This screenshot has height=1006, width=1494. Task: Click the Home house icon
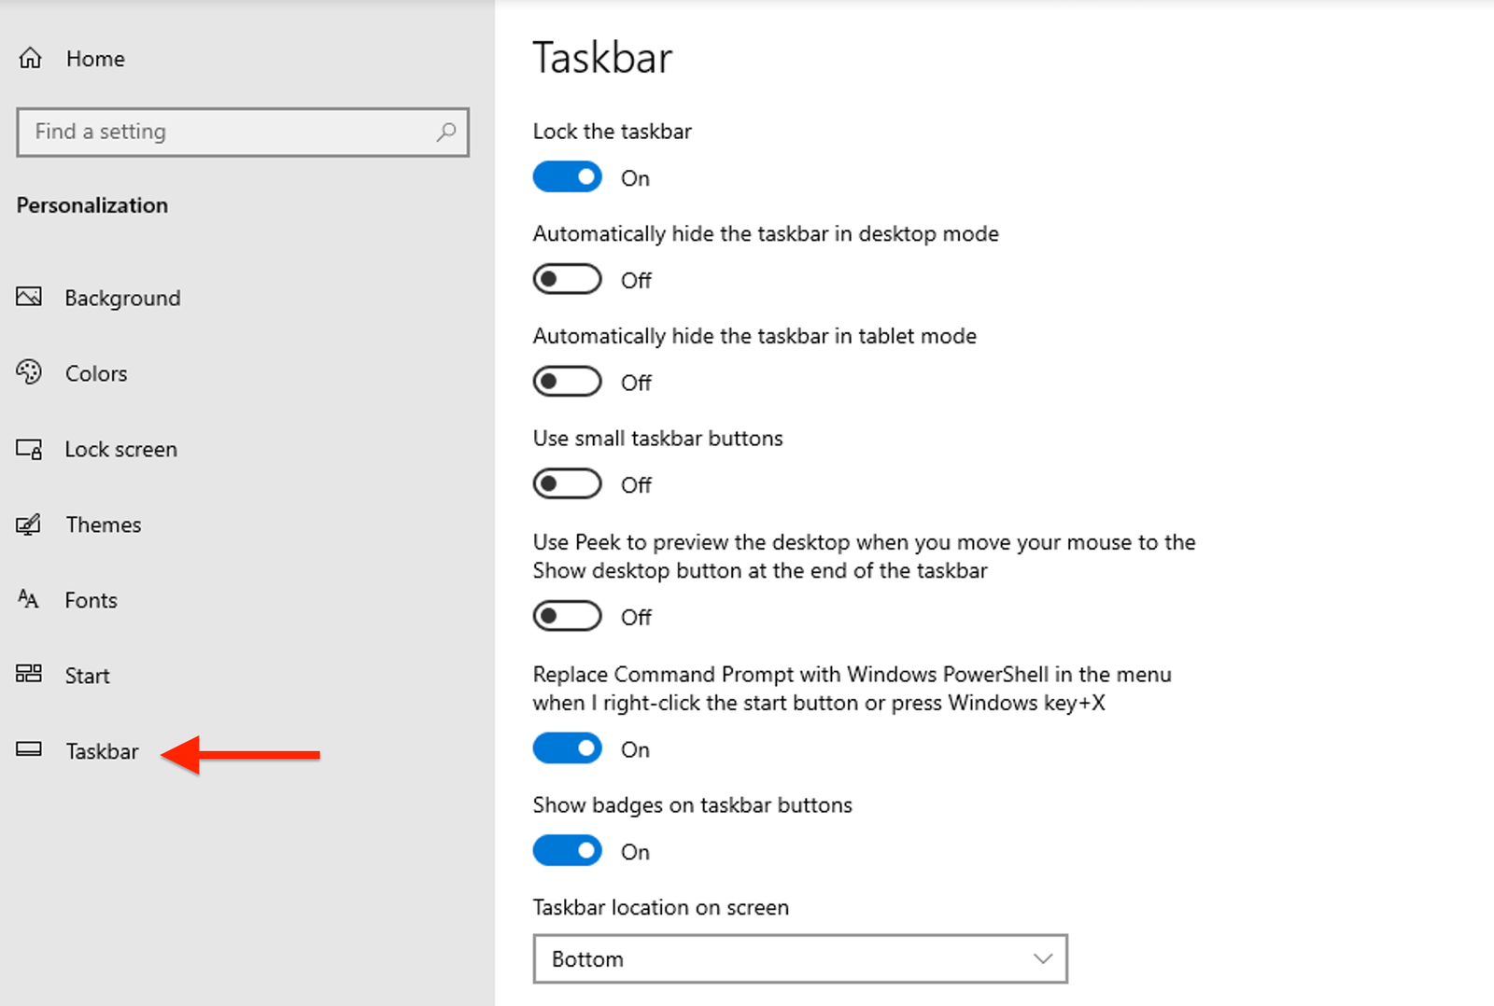click(31, 57)
